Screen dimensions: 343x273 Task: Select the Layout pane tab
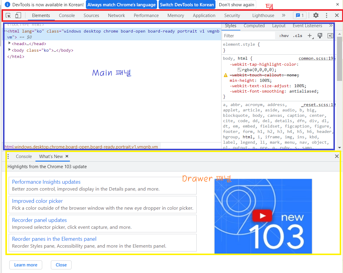[279, 26]
